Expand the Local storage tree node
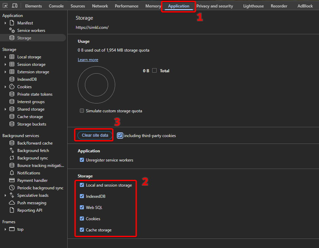 (x=5, y=57)
